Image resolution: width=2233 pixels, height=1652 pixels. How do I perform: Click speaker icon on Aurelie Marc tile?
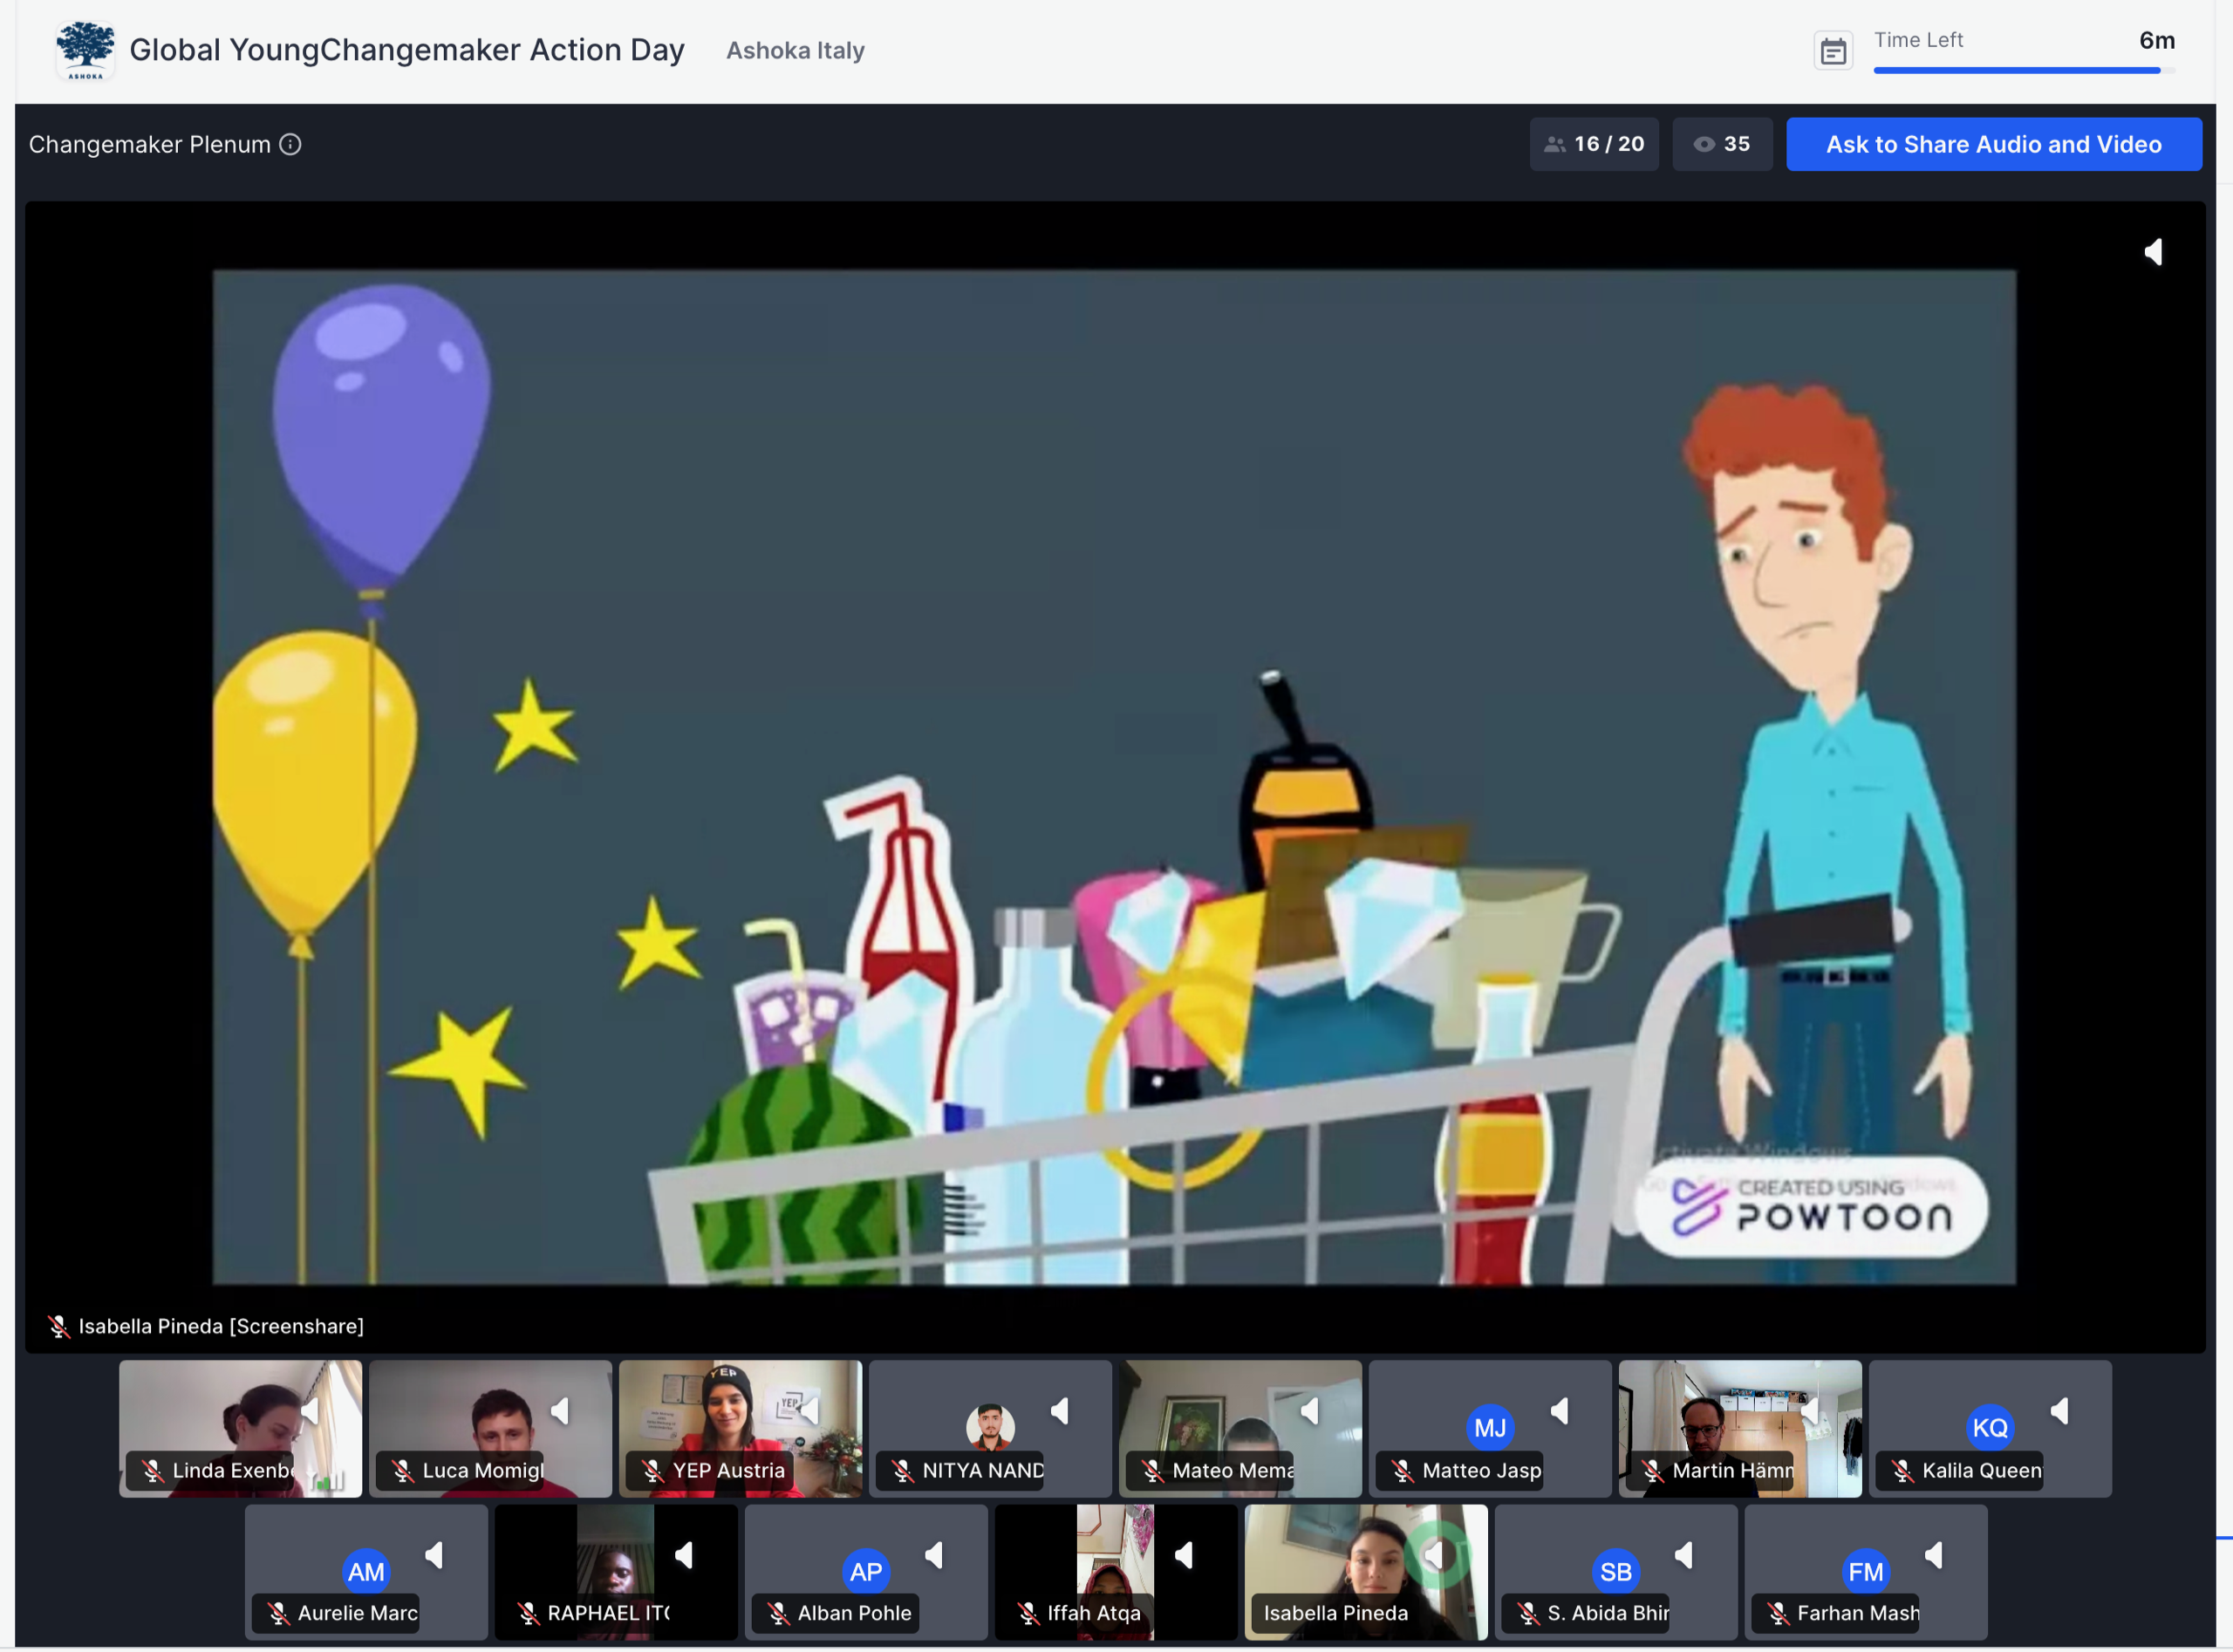click(x=434, y=1555)
